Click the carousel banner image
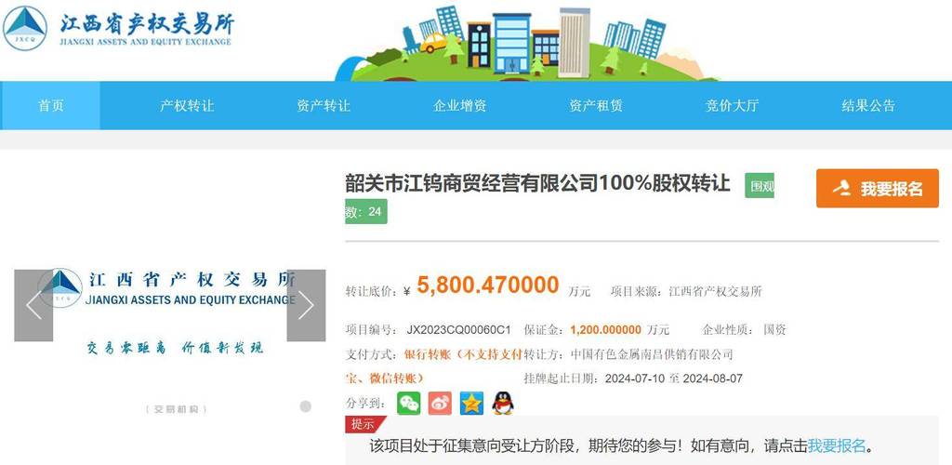This screenshot has height=465, width=952. (170, 305)
